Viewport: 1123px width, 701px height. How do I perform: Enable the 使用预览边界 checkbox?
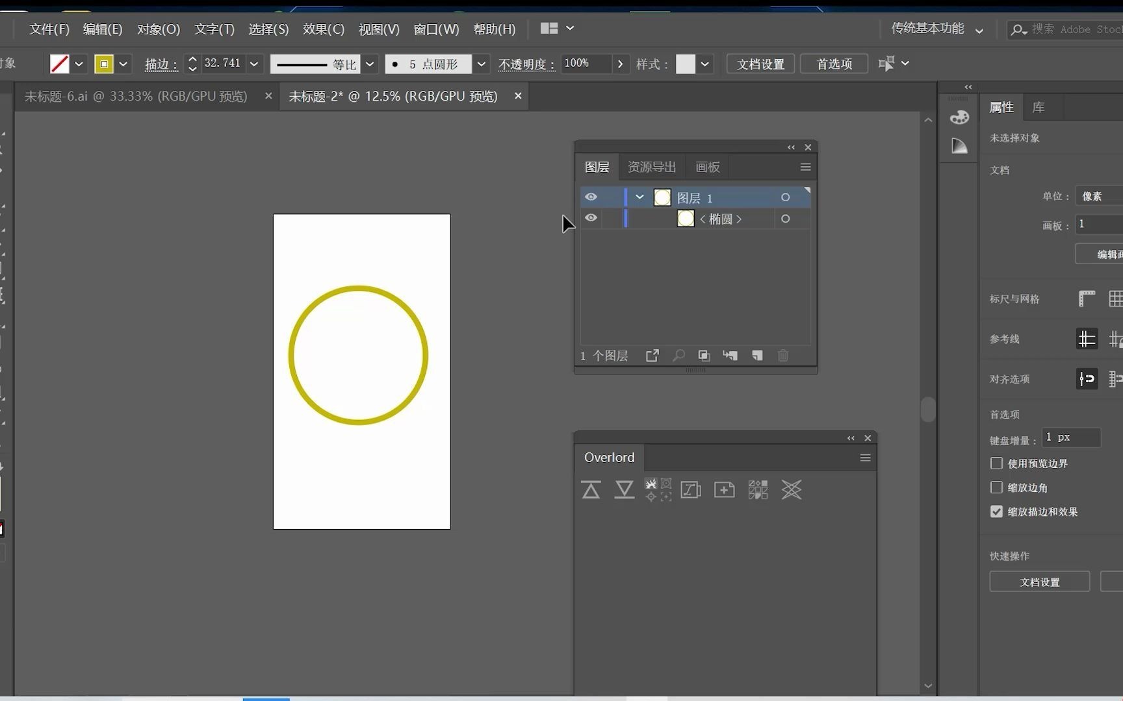[996, 463]
